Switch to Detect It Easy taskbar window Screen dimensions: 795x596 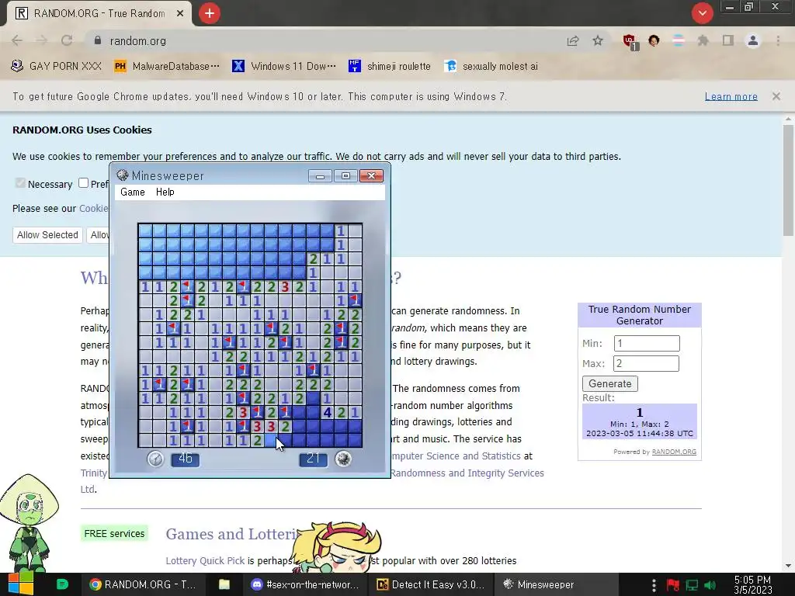point(430,584)
